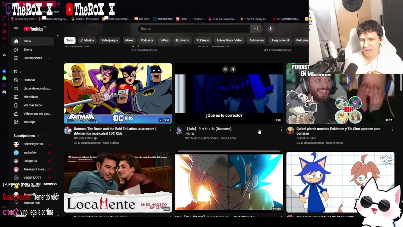The width and height of the screenshot is (403, 227).
Task: Open STEAMUNLOCKED bookmark
Action: [x=287, y=19]
